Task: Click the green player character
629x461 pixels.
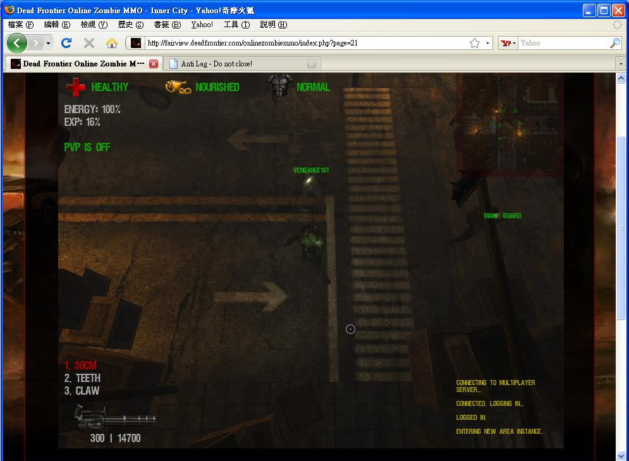Action: [310, 242]
